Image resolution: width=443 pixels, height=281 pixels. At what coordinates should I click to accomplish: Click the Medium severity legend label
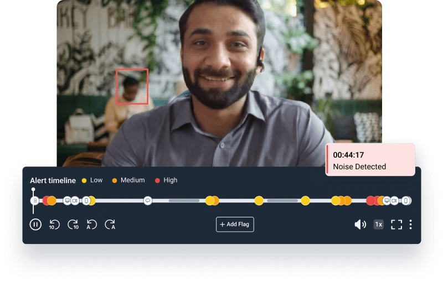tap(132, 180)
